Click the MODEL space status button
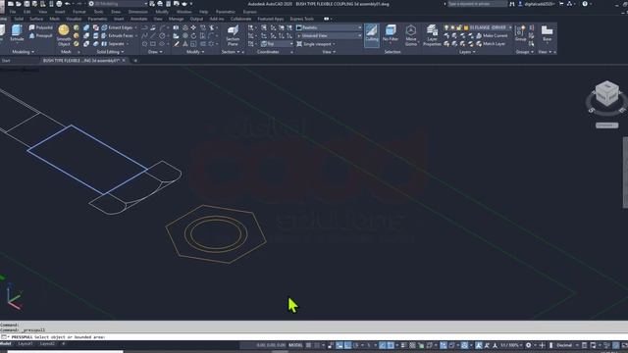Image resolution: width=628 pixels, height=353 pixels. [x=295, y=345]
